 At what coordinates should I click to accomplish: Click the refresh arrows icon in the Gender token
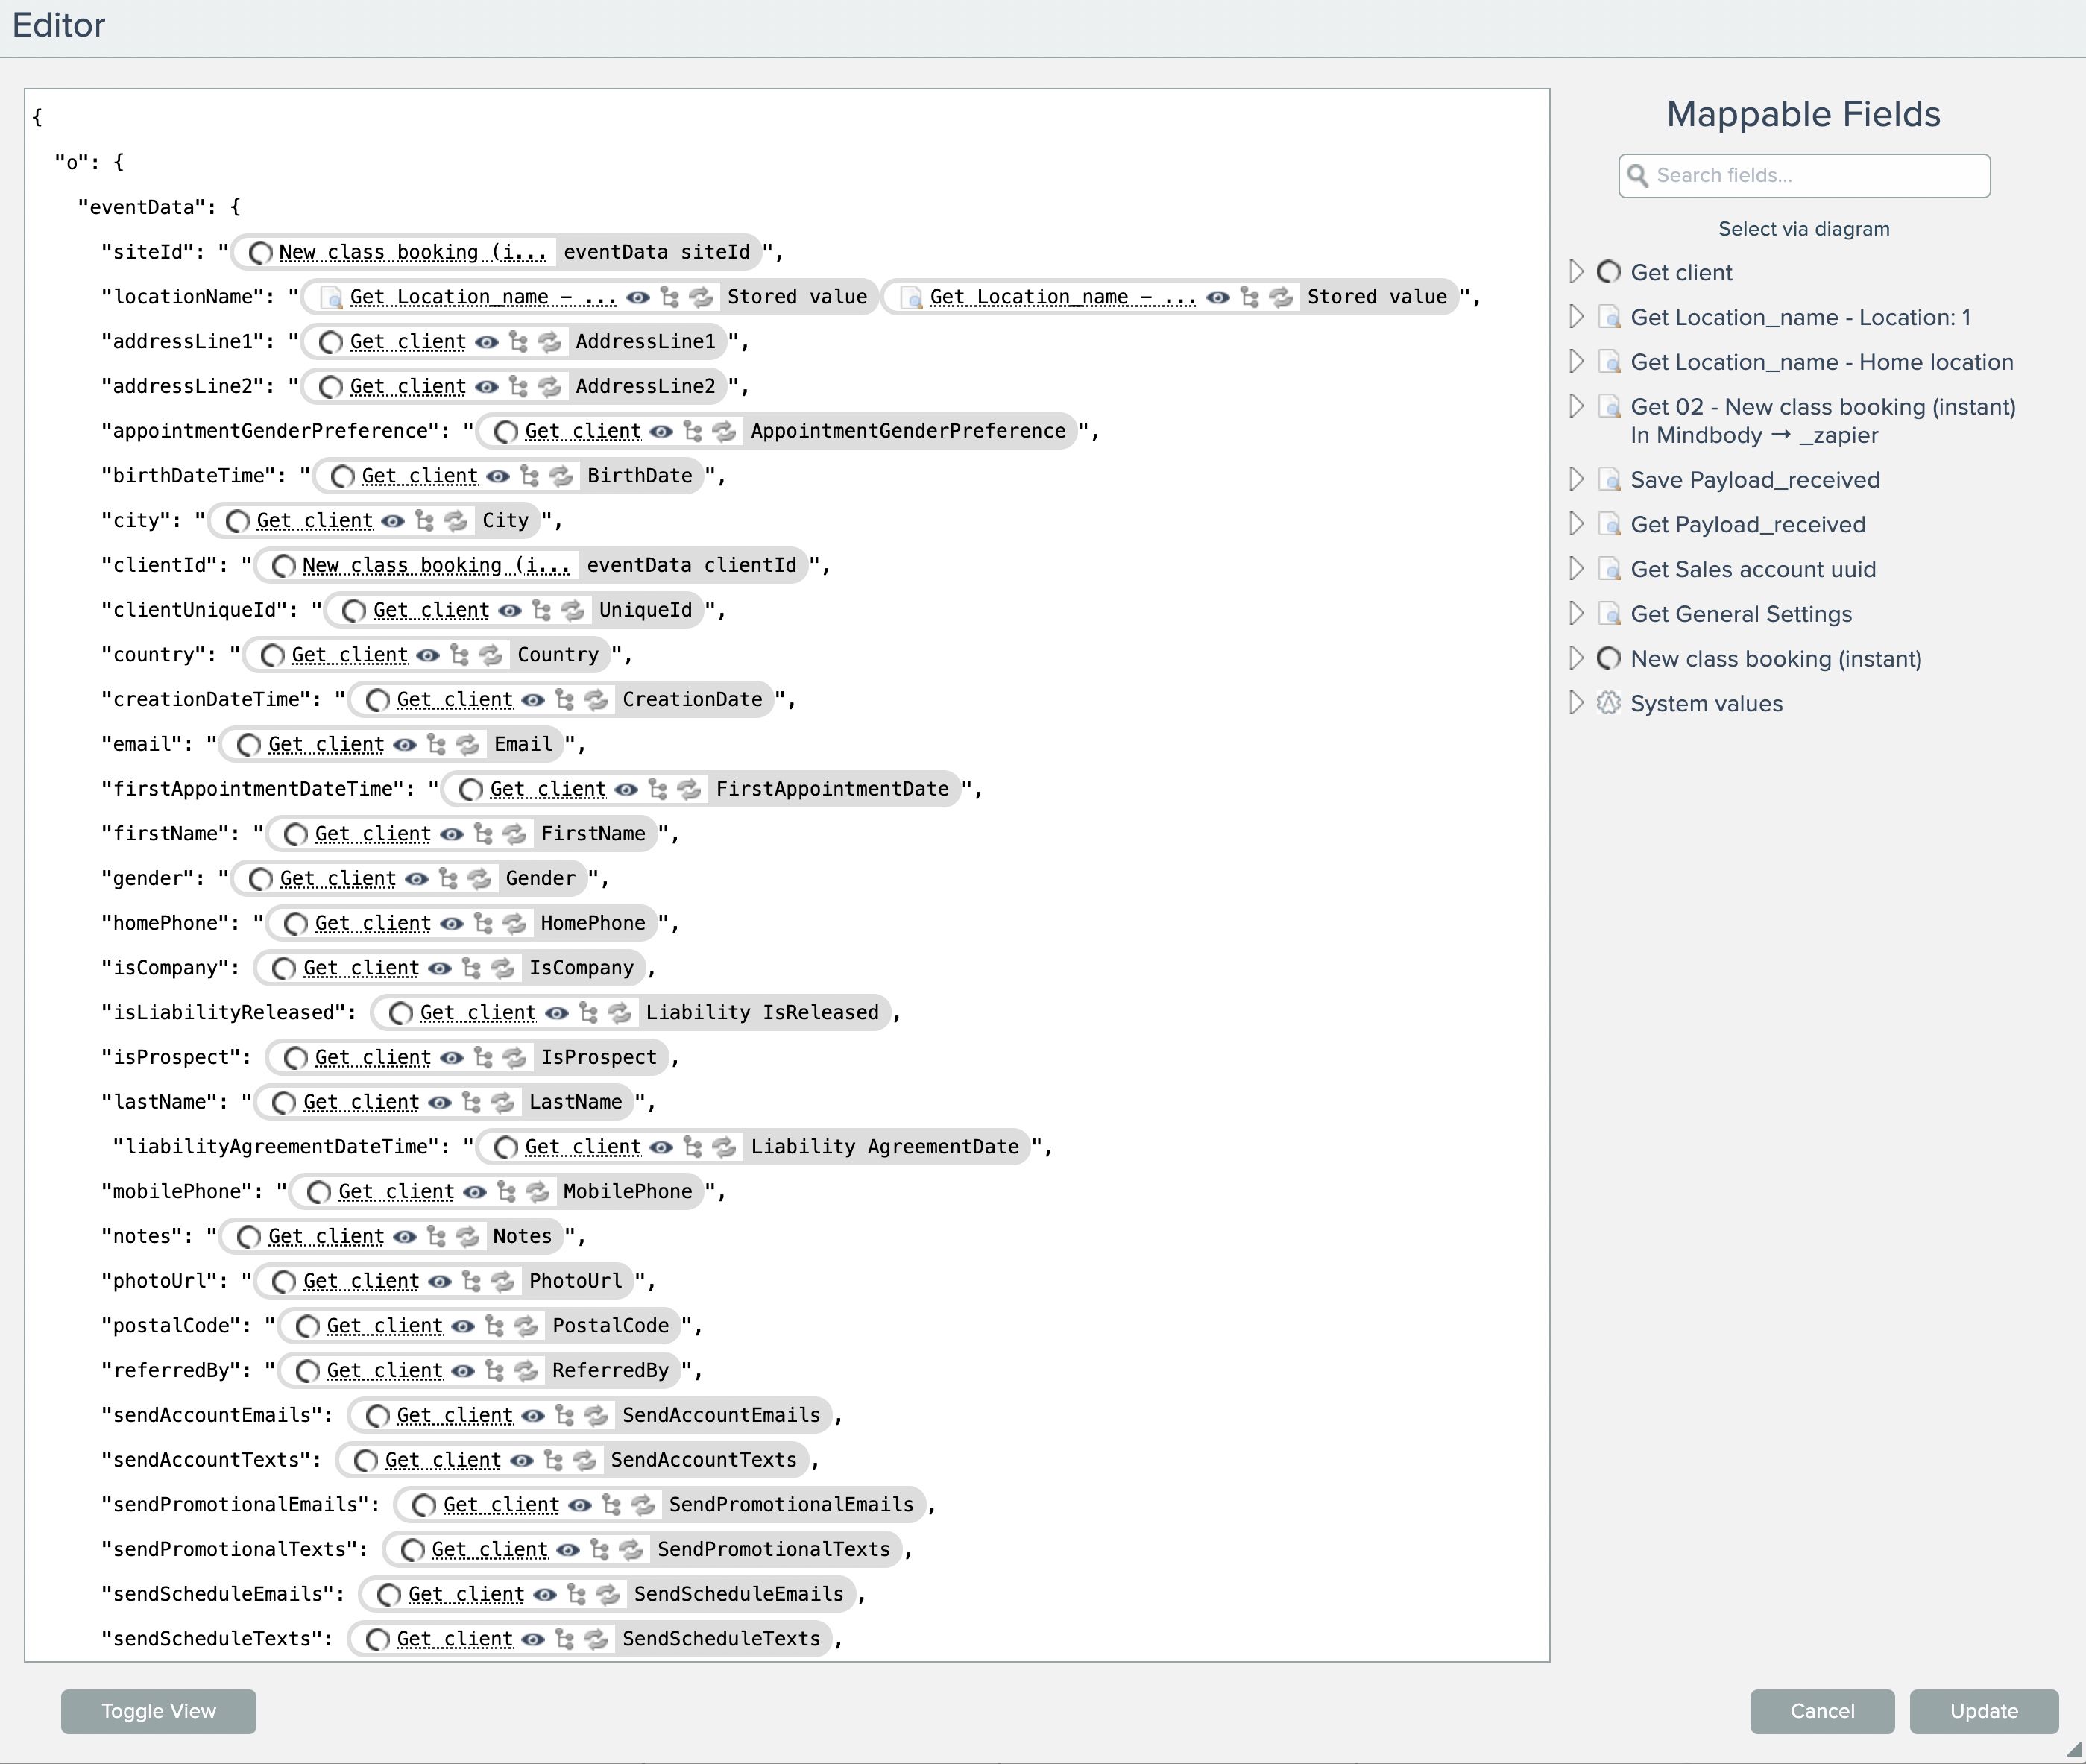(x=480, y=879)
